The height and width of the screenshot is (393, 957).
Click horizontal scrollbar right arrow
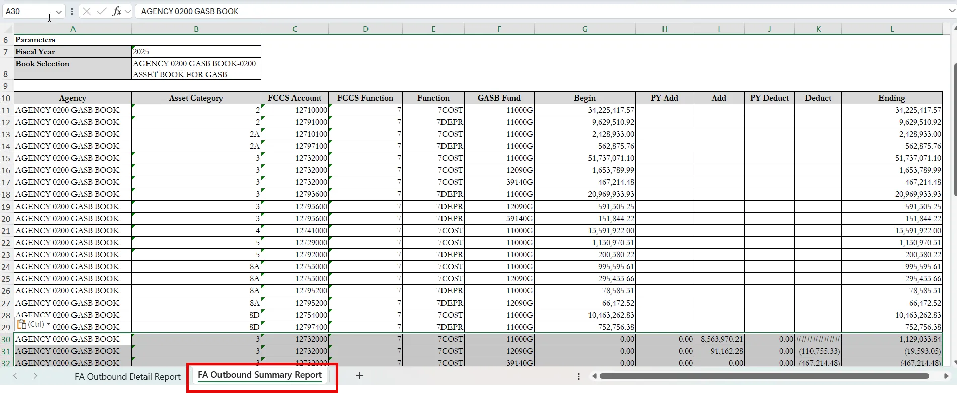[x=946, y=376]
